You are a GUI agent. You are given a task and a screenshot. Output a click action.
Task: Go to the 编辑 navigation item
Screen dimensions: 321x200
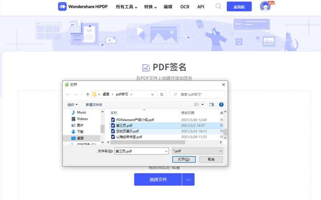168,7
